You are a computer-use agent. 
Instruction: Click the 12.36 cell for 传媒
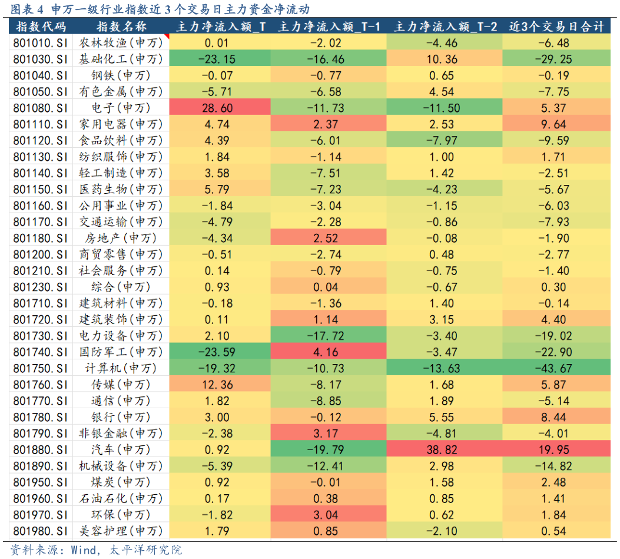coord(218,385)
